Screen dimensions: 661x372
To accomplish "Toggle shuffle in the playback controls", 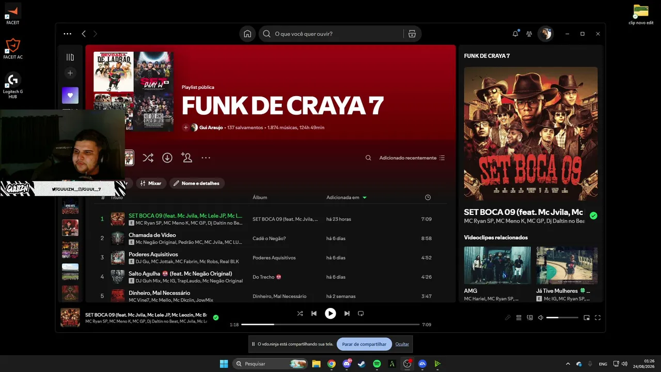I will [x=300, y=313].
